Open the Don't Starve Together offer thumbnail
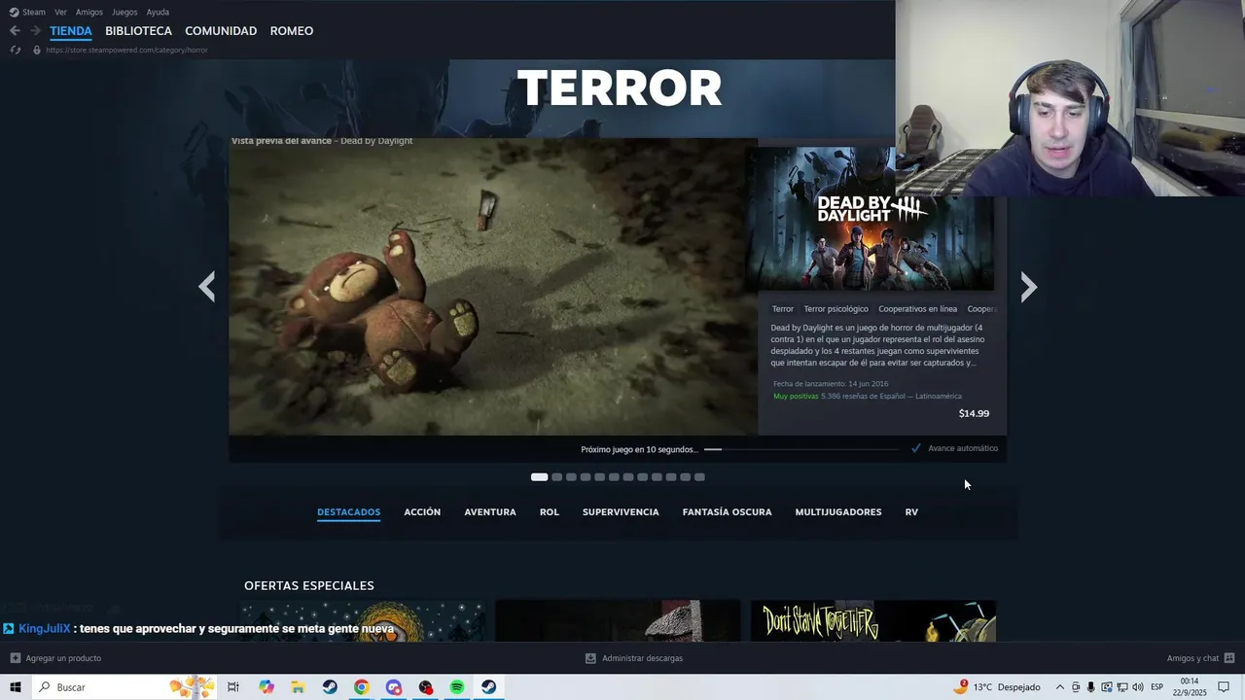The height and width of the screenshot is (700, 1245). pos(873,621)
